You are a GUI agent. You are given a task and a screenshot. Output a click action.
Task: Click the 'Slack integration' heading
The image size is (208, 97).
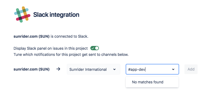point(56,15)
